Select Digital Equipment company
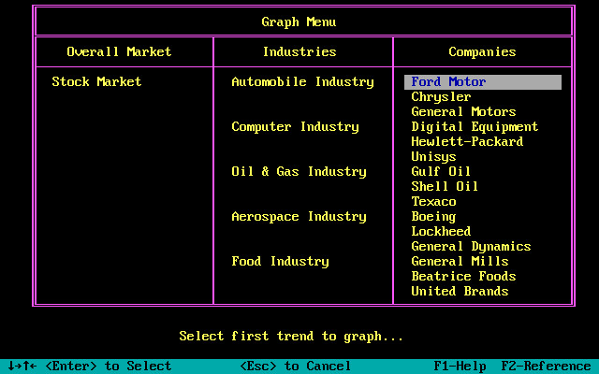Screen dimensions: 599x374 (x=475, y=127)
